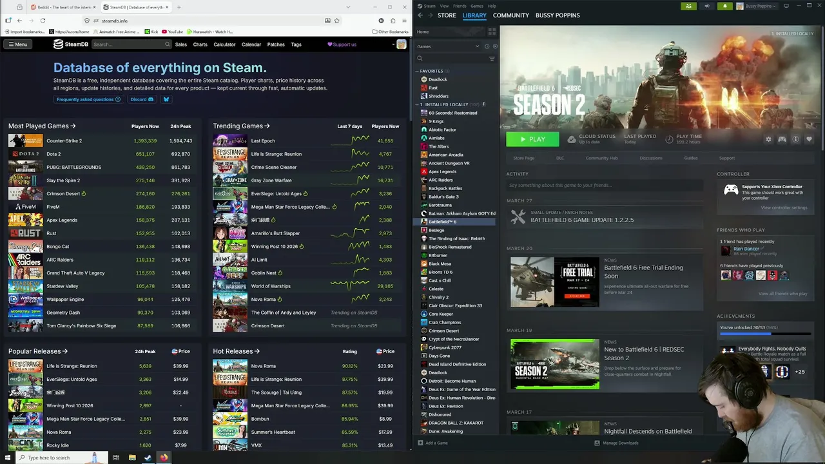
Task: Open Battlefield 6 Free Trial news thumbnail
Action: [x=555, y=282]
